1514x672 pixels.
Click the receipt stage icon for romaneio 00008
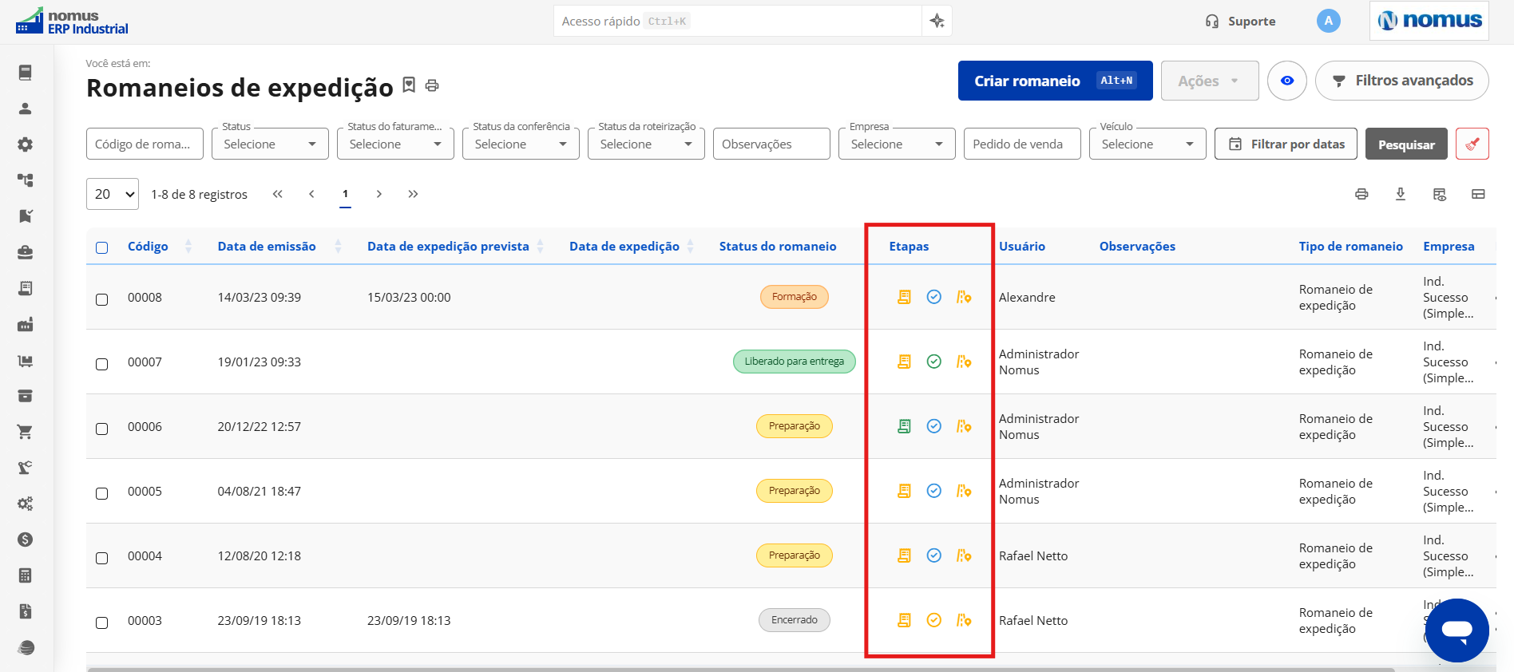click(904, 297)
